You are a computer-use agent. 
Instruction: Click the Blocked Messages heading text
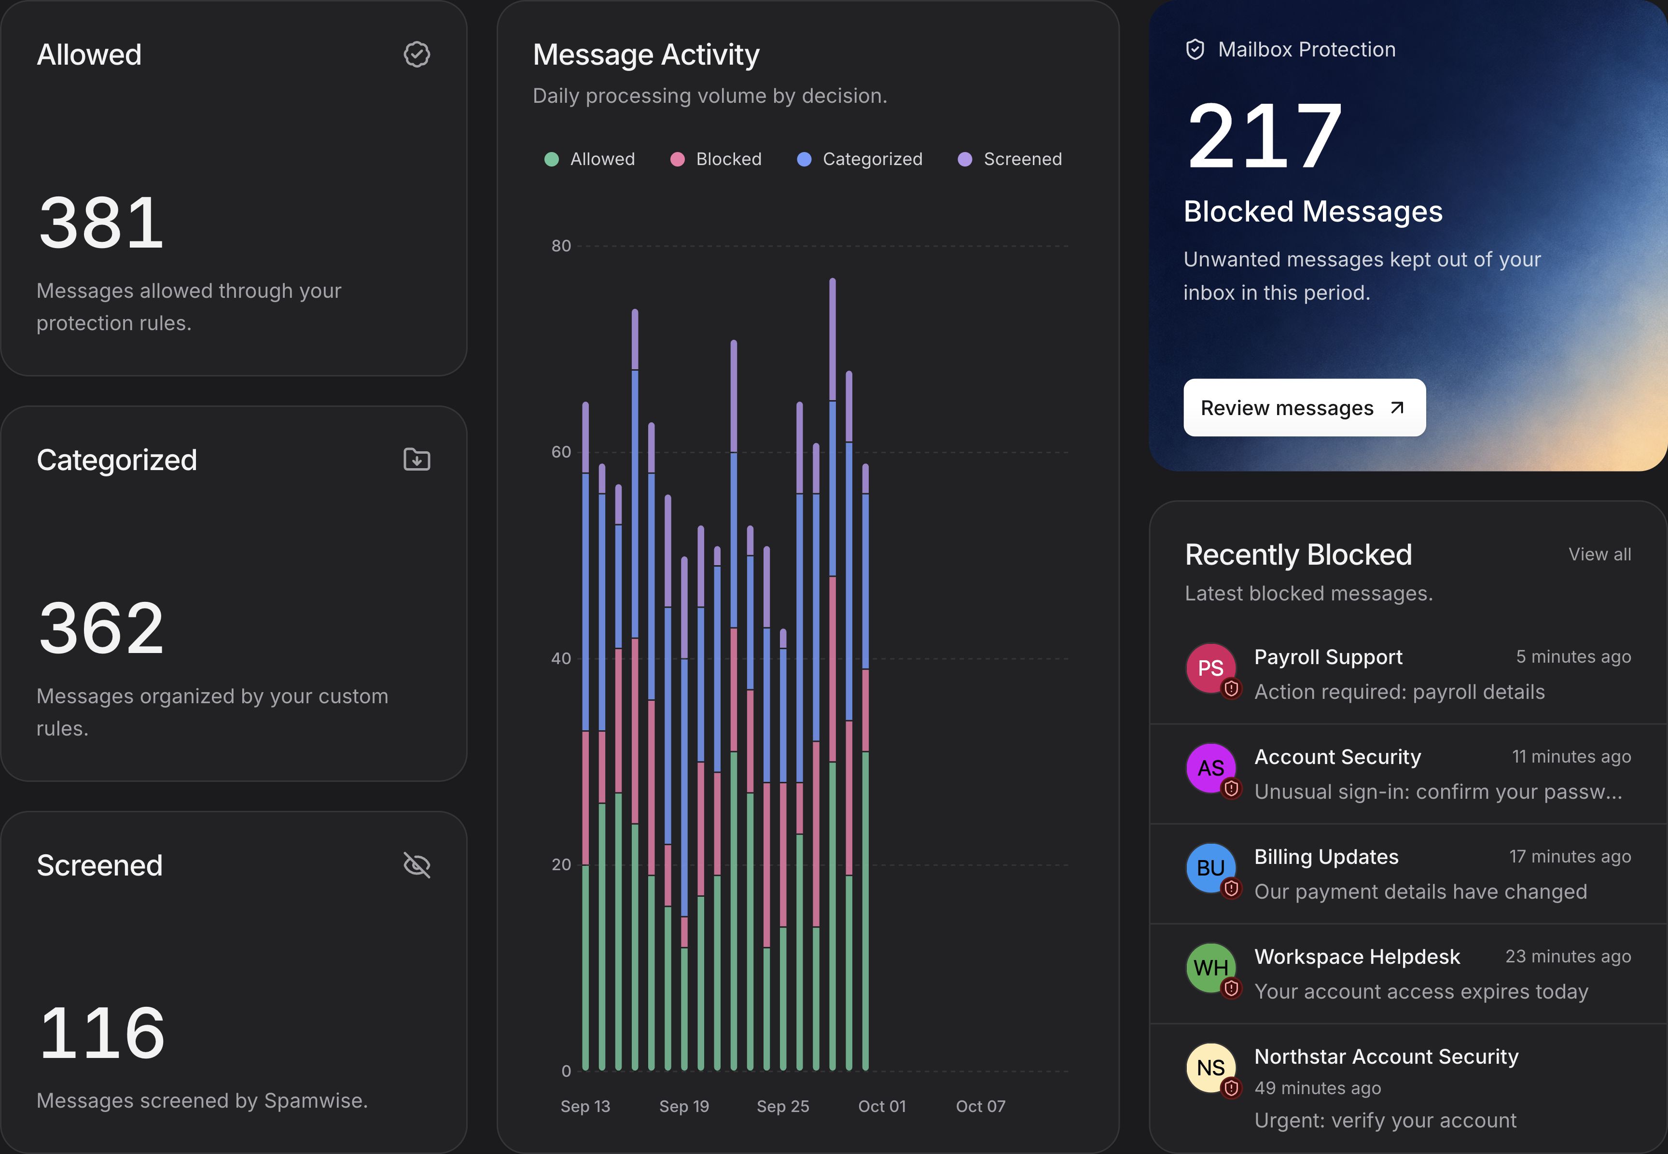(1313, 212)
